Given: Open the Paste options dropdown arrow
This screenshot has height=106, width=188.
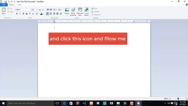Looking at the screenshot, I should 4,15.
